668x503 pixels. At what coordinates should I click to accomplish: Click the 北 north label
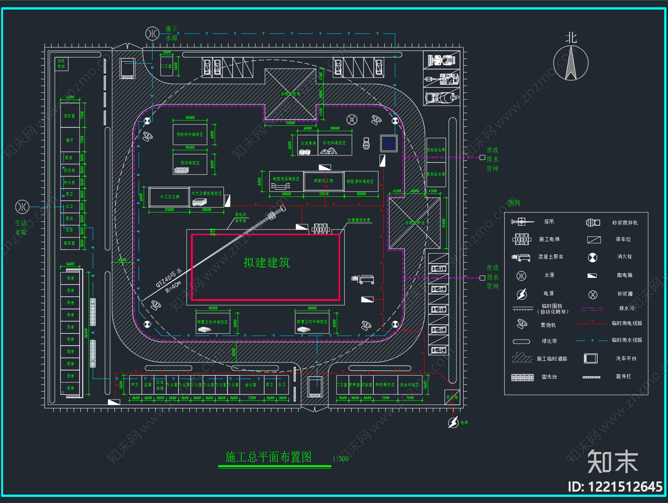tap(571, 38)
